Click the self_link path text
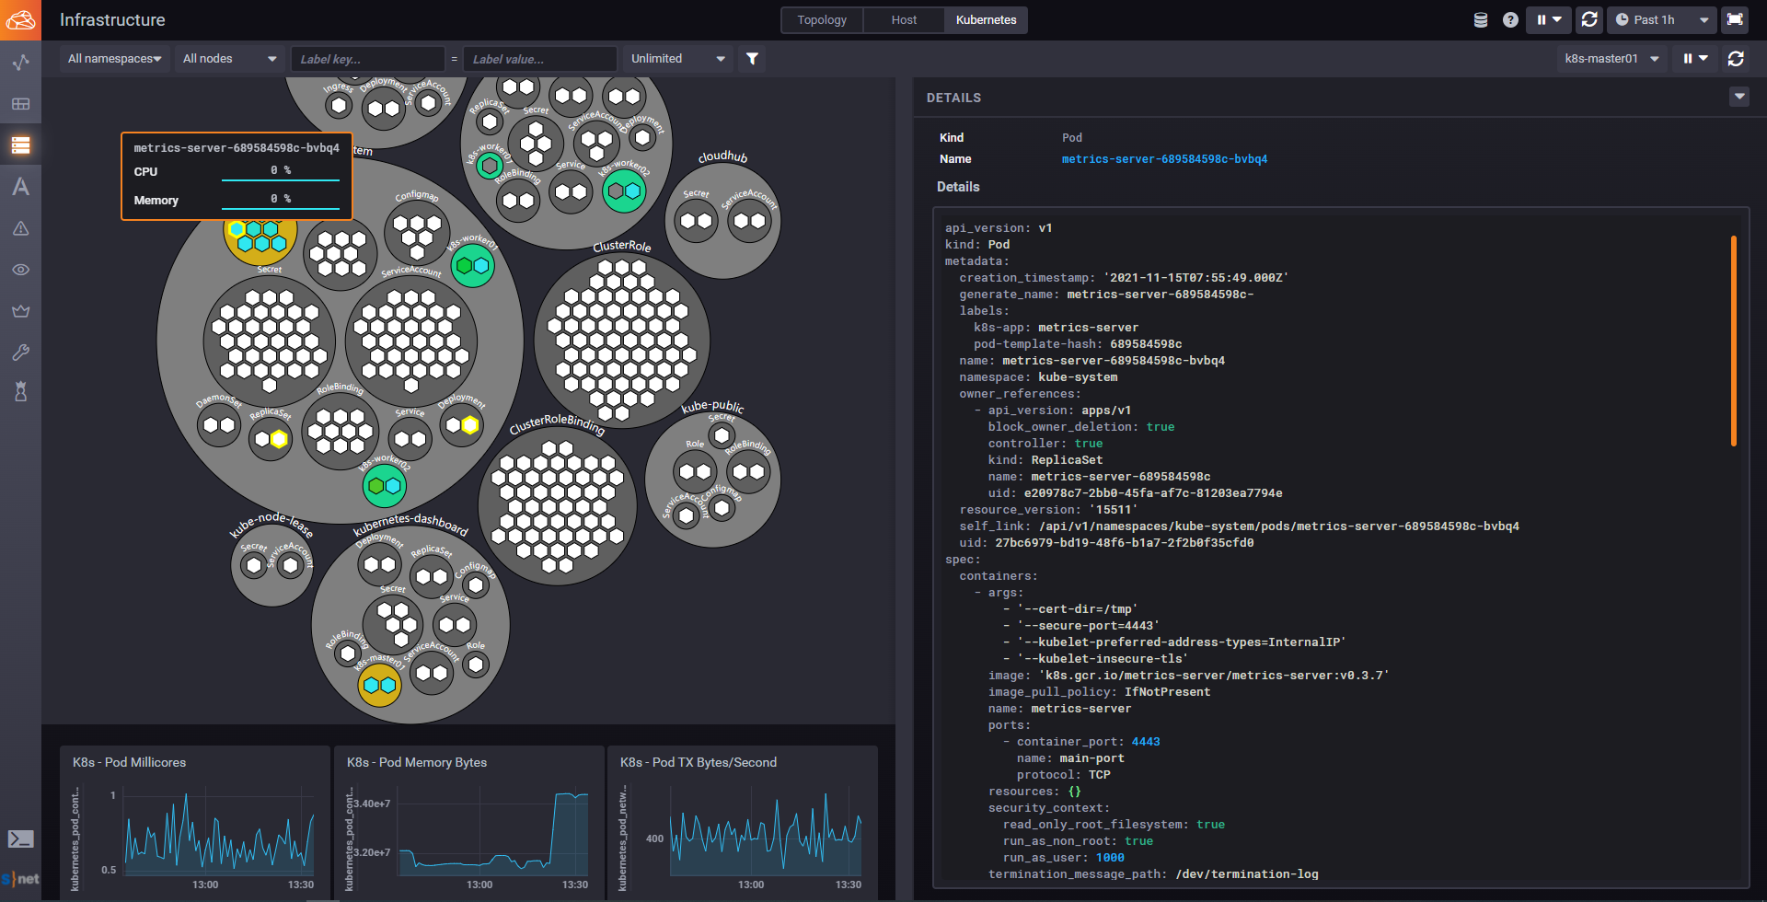 click(x=1279, y=526)
